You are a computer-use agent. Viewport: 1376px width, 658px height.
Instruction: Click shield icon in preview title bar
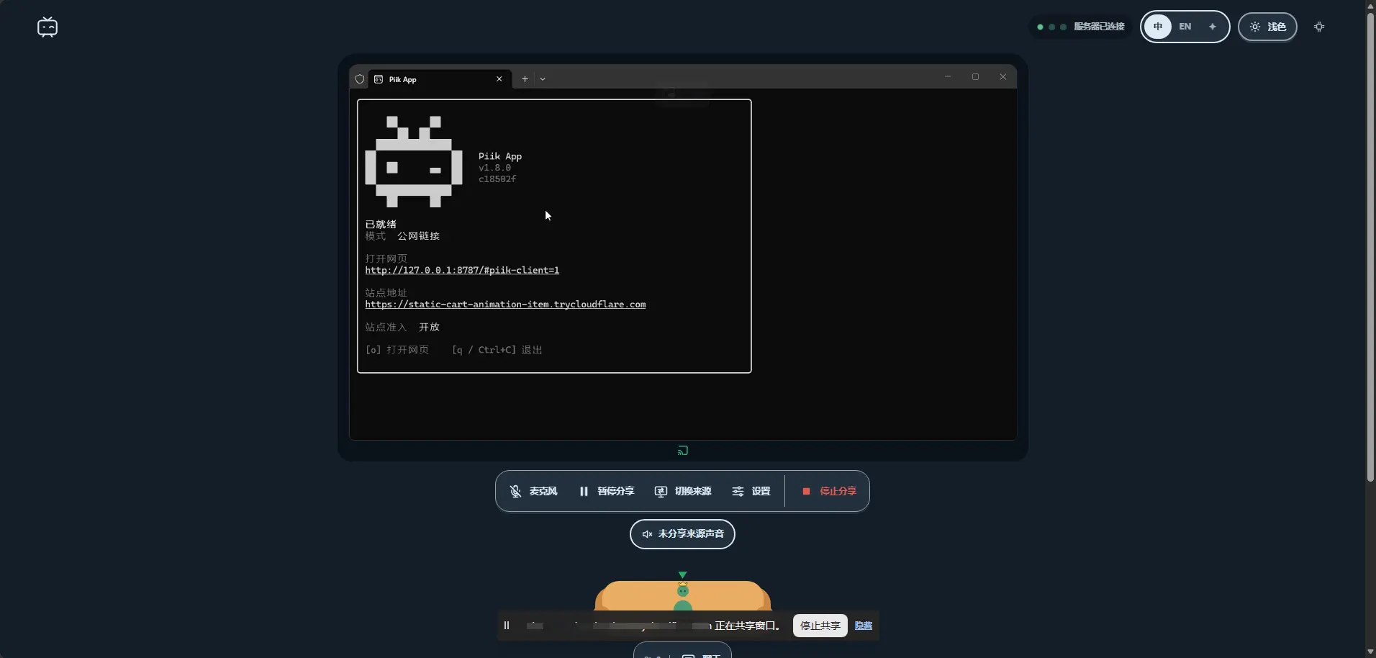point(360,79)
